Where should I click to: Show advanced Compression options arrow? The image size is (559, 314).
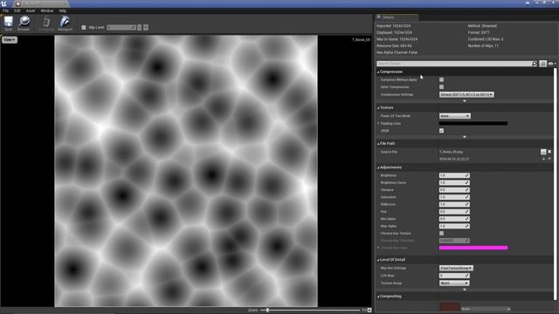point(464,101)
